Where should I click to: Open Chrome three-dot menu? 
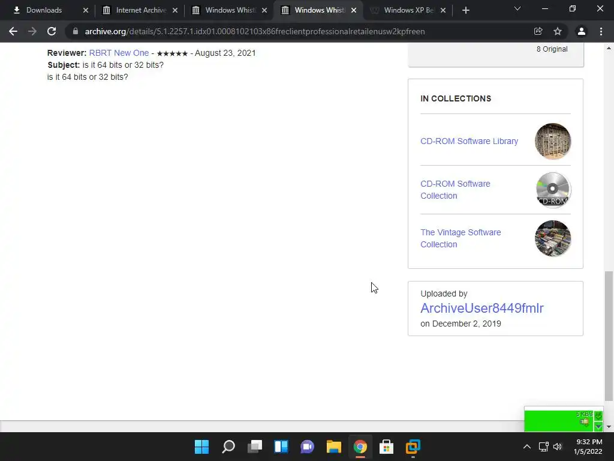coord(601,31)
